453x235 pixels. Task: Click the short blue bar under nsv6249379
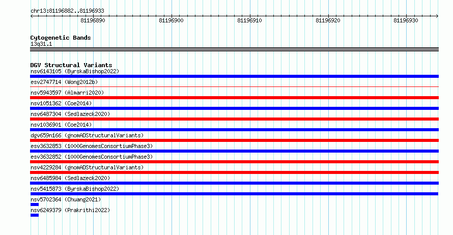[35, 215]
